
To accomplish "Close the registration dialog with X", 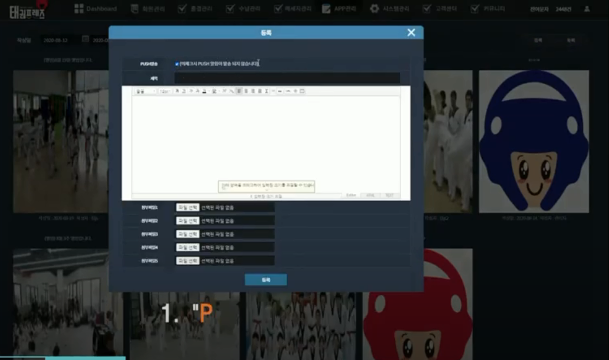I will click(x=411, y=32).
